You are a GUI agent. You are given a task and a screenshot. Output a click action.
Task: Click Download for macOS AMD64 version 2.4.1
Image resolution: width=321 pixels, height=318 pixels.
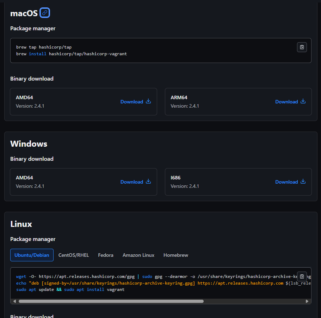coord(132,101)
